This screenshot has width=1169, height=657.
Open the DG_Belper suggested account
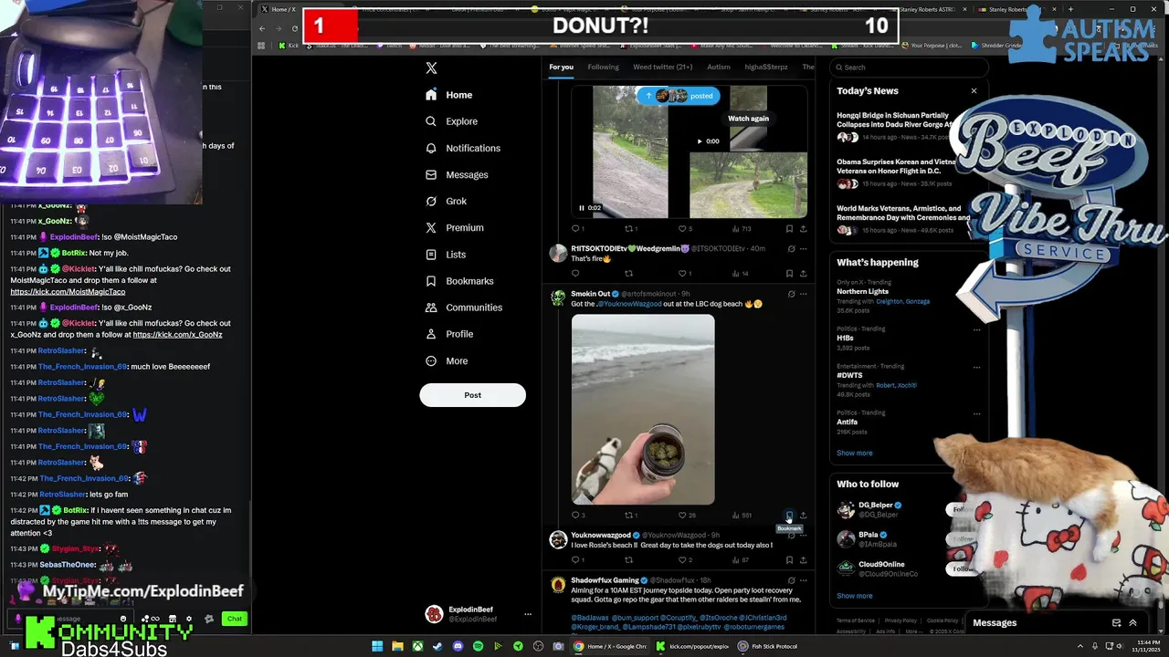(x=875, y=505)
